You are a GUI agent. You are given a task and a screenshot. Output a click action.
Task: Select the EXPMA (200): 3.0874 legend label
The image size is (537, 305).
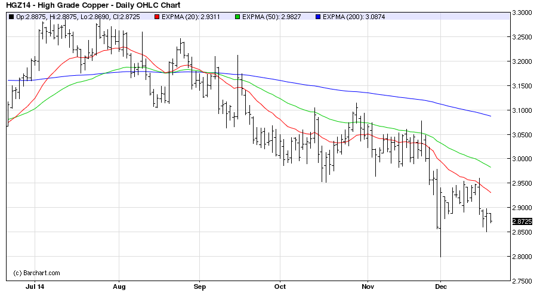coord(354,17)
